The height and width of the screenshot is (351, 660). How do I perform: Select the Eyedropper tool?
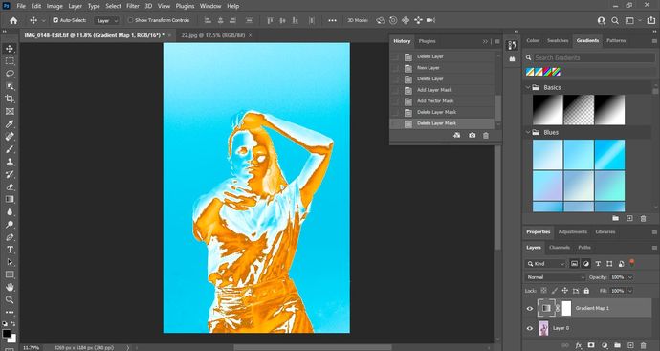coord(10,123)
